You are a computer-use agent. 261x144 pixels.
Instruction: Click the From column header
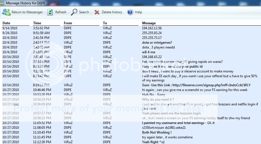point(68,23)
